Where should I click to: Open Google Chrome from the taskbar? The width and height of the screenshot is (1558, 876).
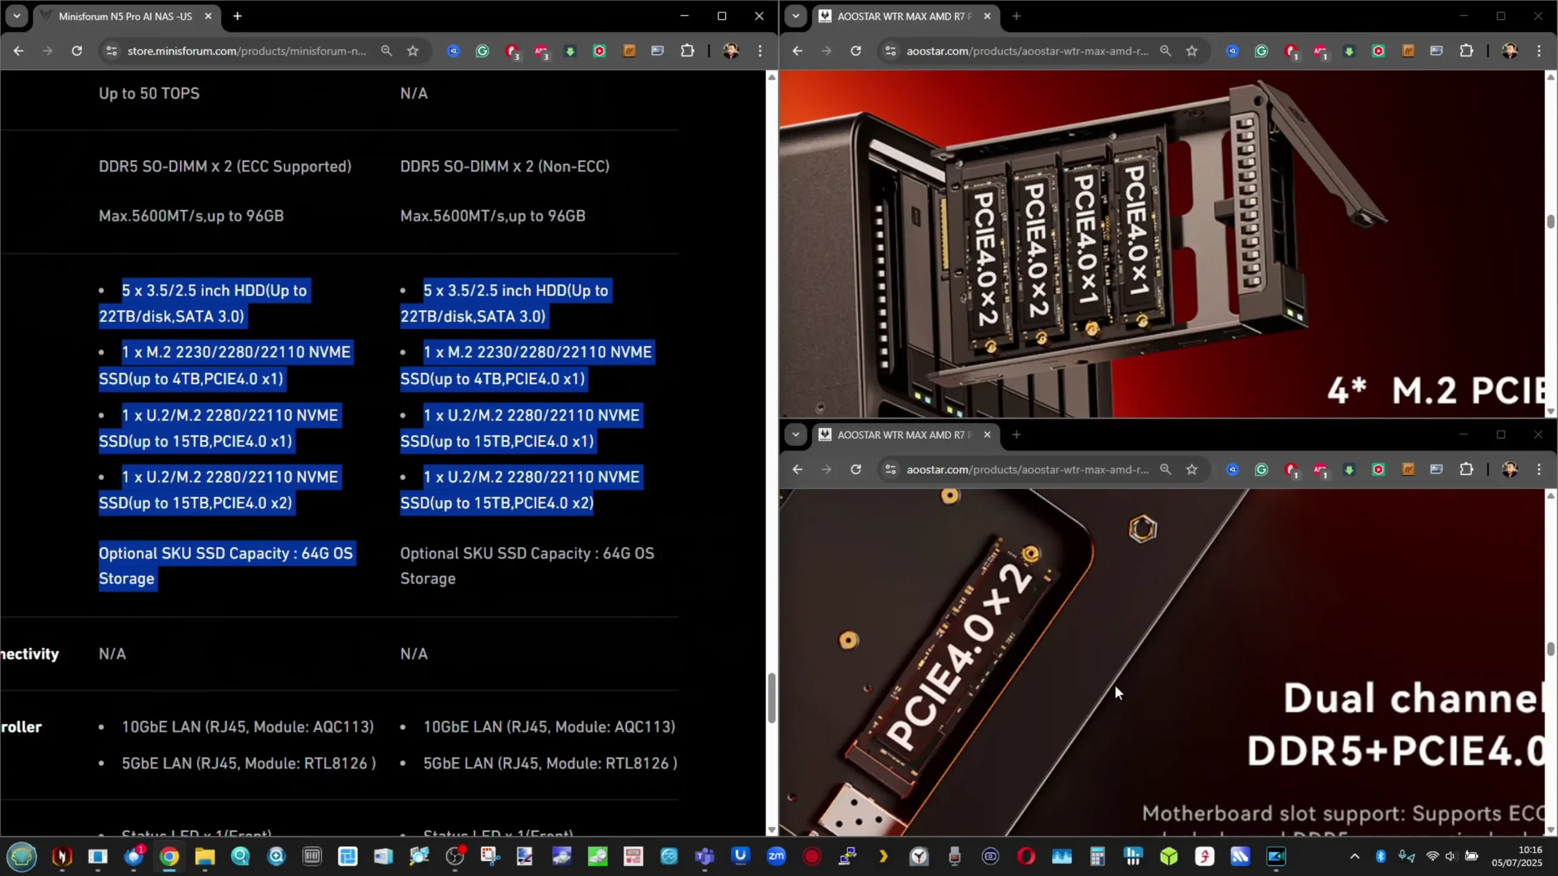click(169, 857)
